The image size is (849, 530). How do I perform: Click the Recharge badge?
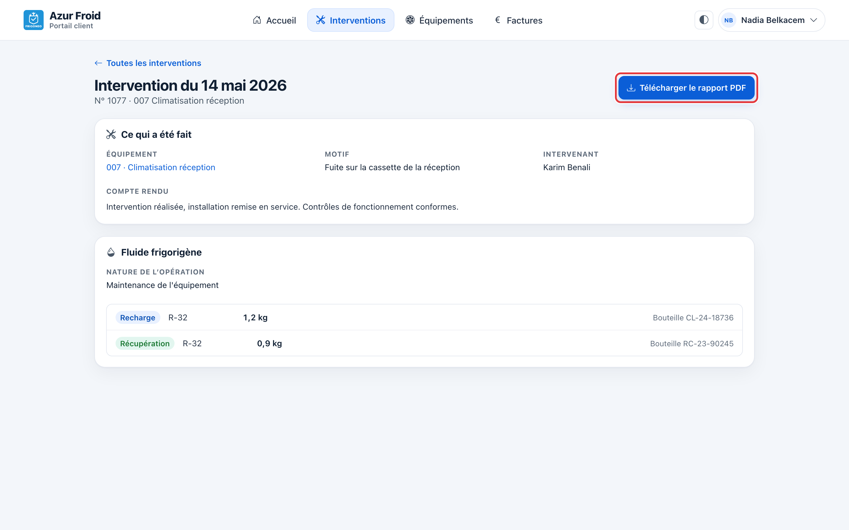coord(138,318)
